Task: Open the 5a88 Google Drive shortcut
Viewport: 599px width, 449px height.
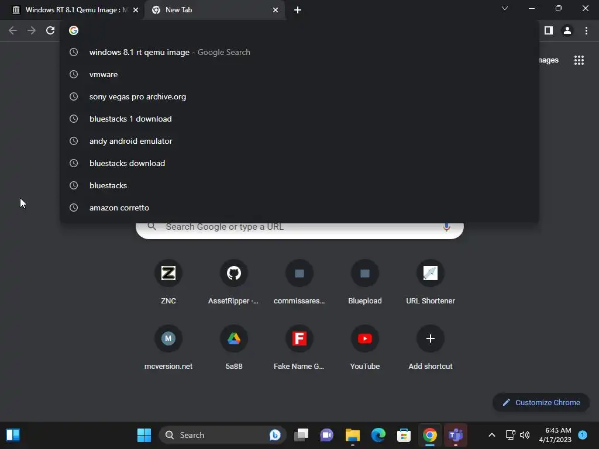Action: 234,347
